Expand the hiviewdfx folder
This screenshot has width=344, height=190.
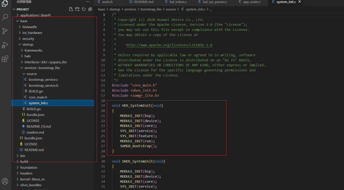tap(29, 27)
